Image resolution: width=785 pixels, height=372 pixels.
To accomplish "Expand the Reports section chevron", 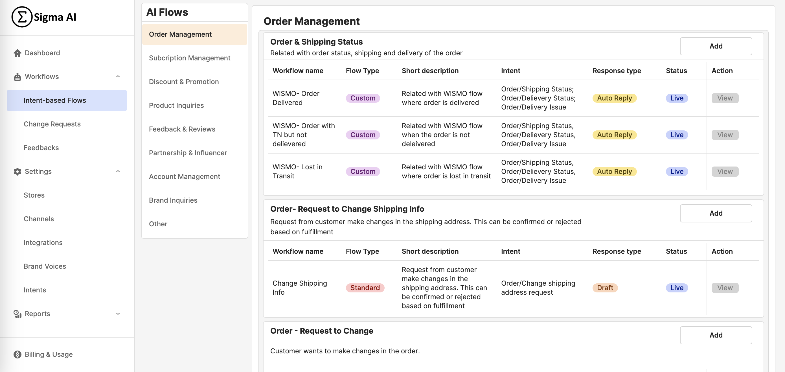I will pos(118,314).
